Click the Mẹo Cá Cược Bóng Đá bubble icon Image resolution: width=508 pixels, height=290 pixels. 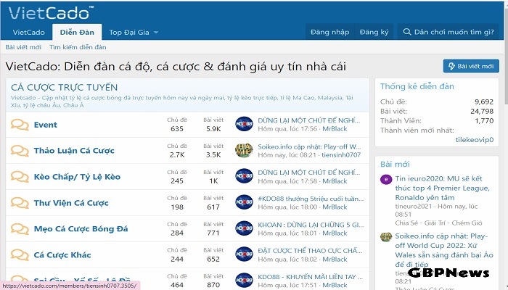(20, 229)
